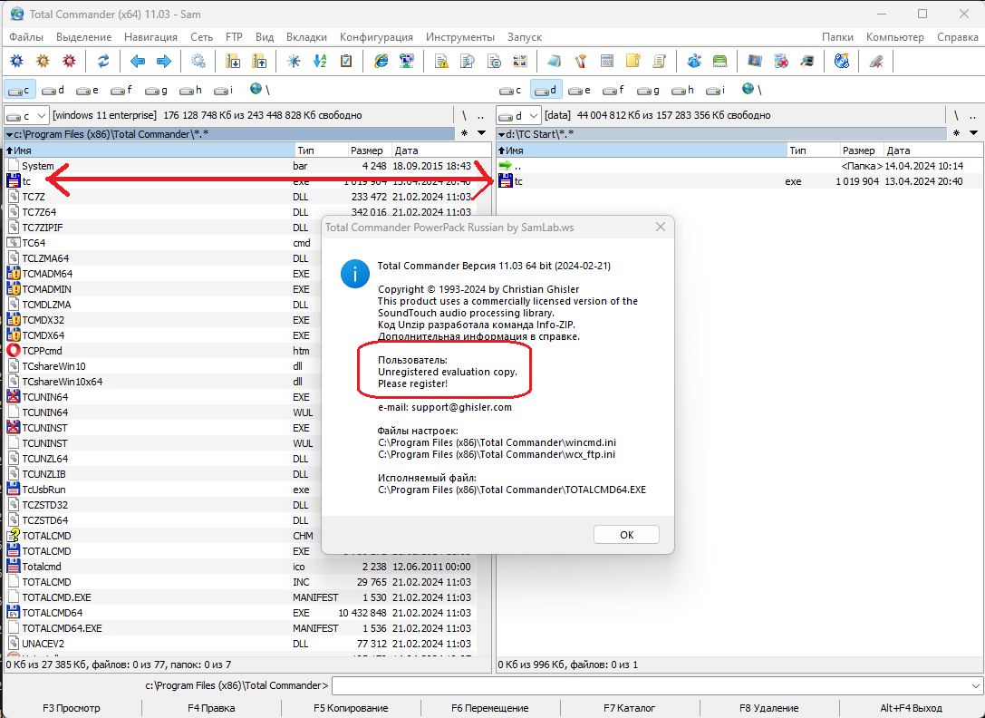Screen dimensions: 985x718
Task: Click the paint brushes toolbar icon
Action: 581,62
